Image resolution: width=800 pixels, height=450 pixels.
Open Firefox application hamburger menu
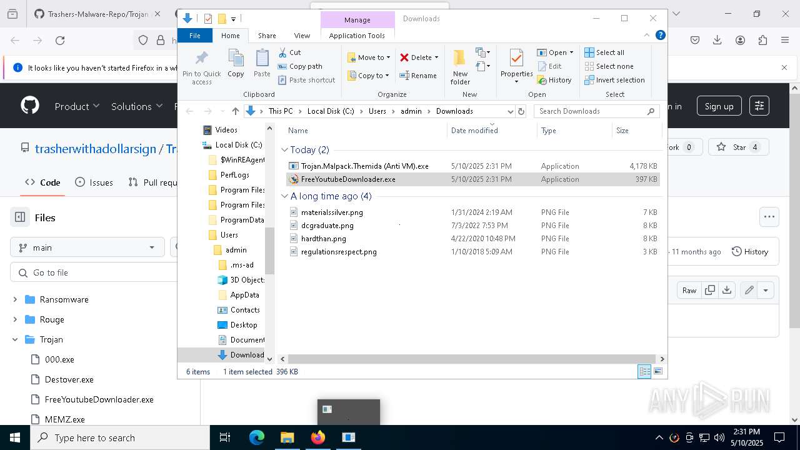click(x=785, y=41)
